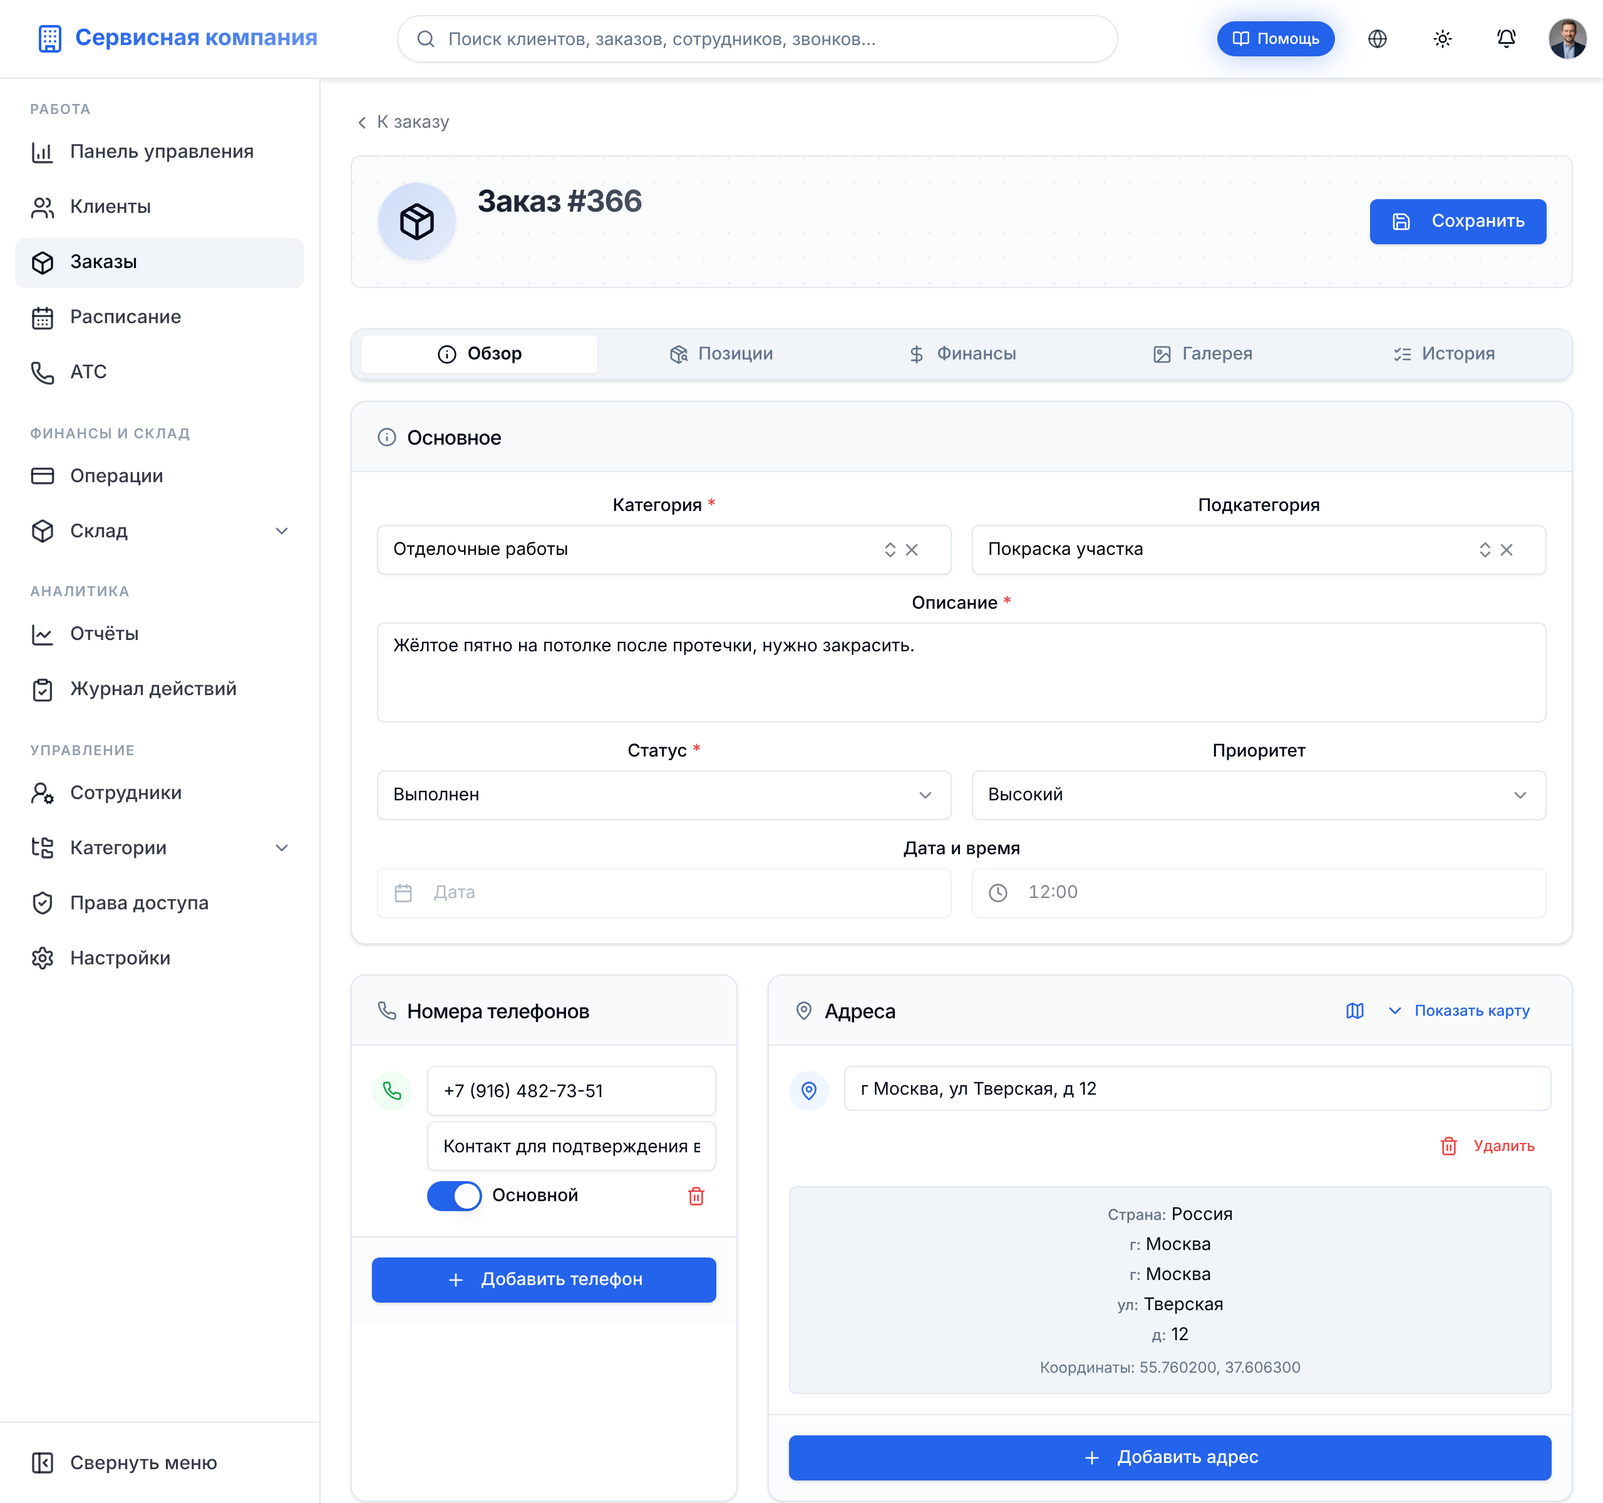The image size is (1603, 1503).
Task: Click Показать карту link
Action: [x=1460, y=1011]
